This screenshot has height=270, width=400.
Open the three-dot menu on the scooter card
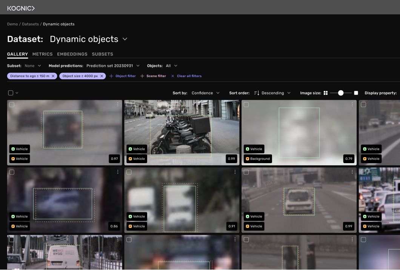(x=235, y=104)
